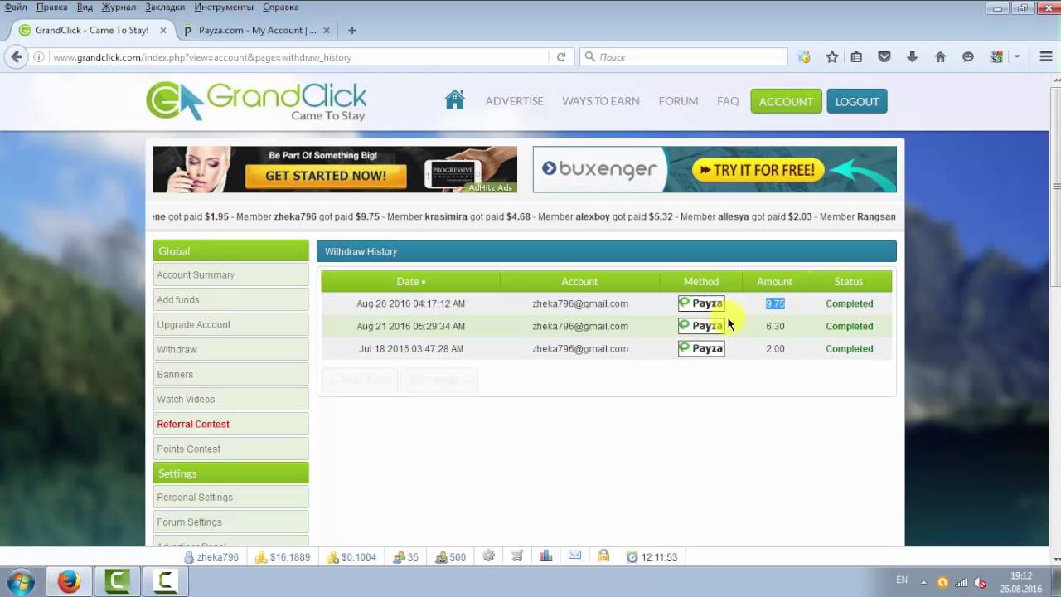
Task: Click username zheka796 in the bottom bar
Action: 211,557
